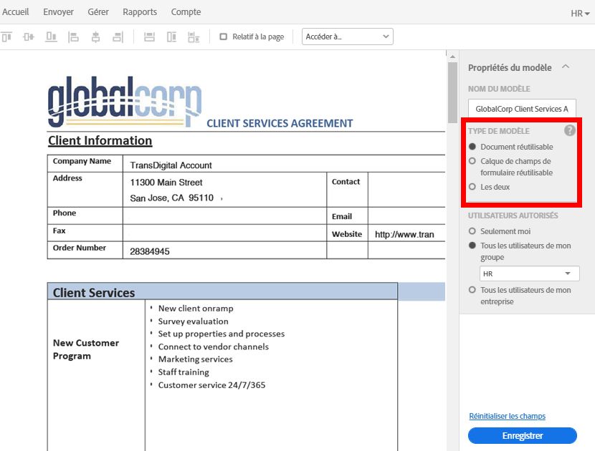Click order number 28384945
Image resolution: width=595 pixels, height=451 pixels.
pyautogui.click(x=150, y=251)
